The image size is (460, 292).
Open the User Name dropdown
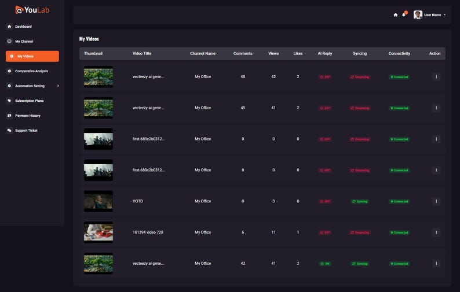pos(435,15)
